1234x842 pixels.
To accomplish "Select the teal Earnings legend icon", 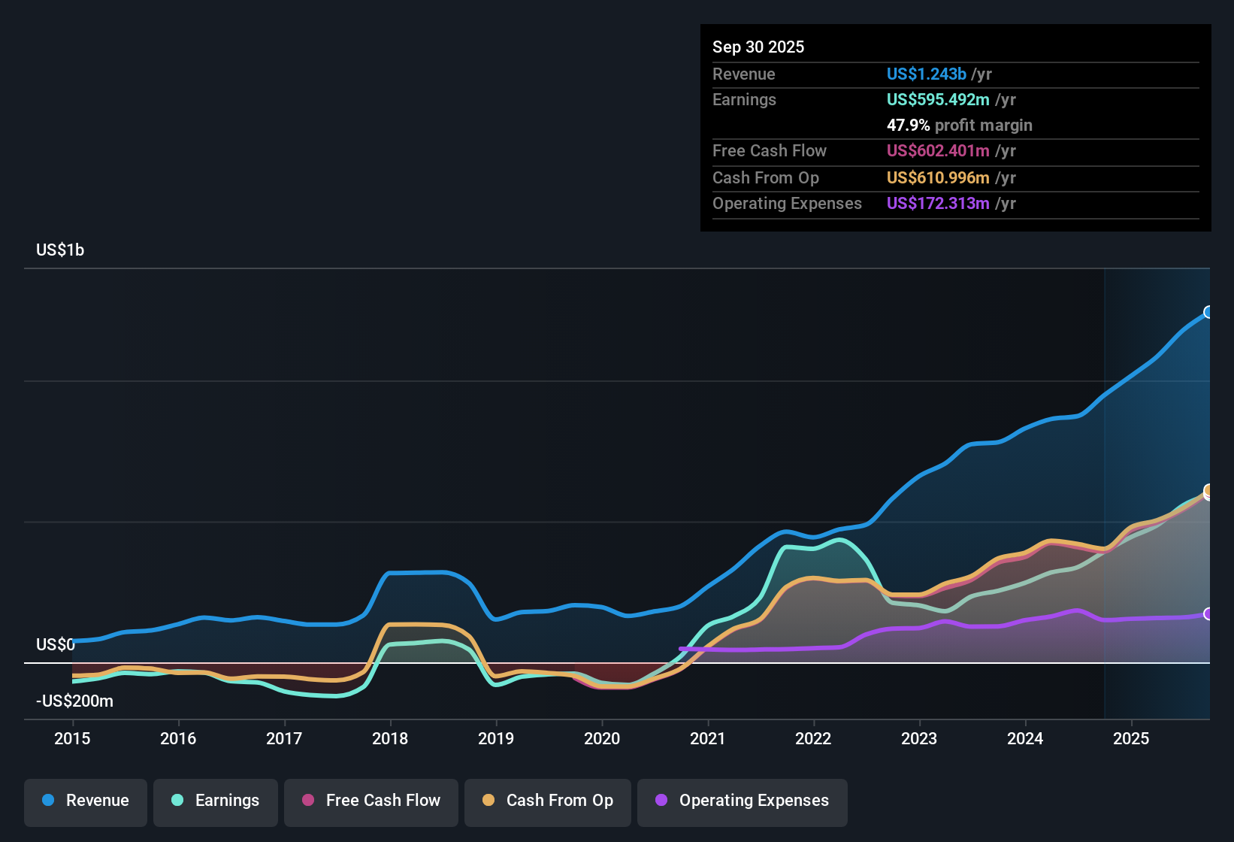I will pos(177,801).
